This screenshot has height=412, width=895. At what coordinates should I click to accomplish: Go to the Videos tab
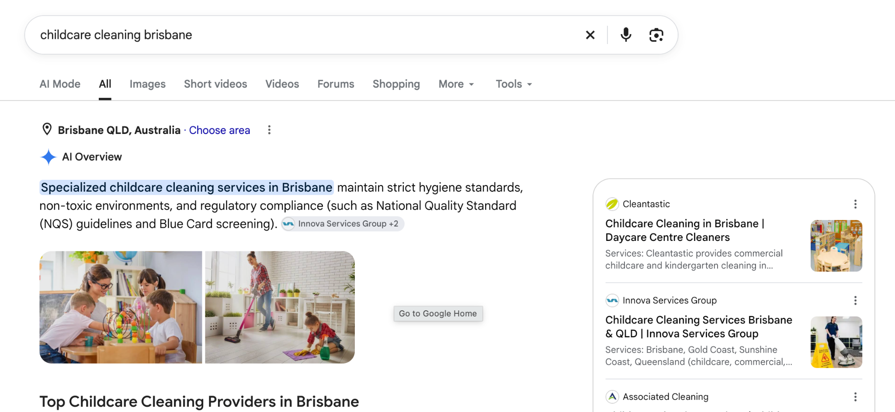(282, 84)
